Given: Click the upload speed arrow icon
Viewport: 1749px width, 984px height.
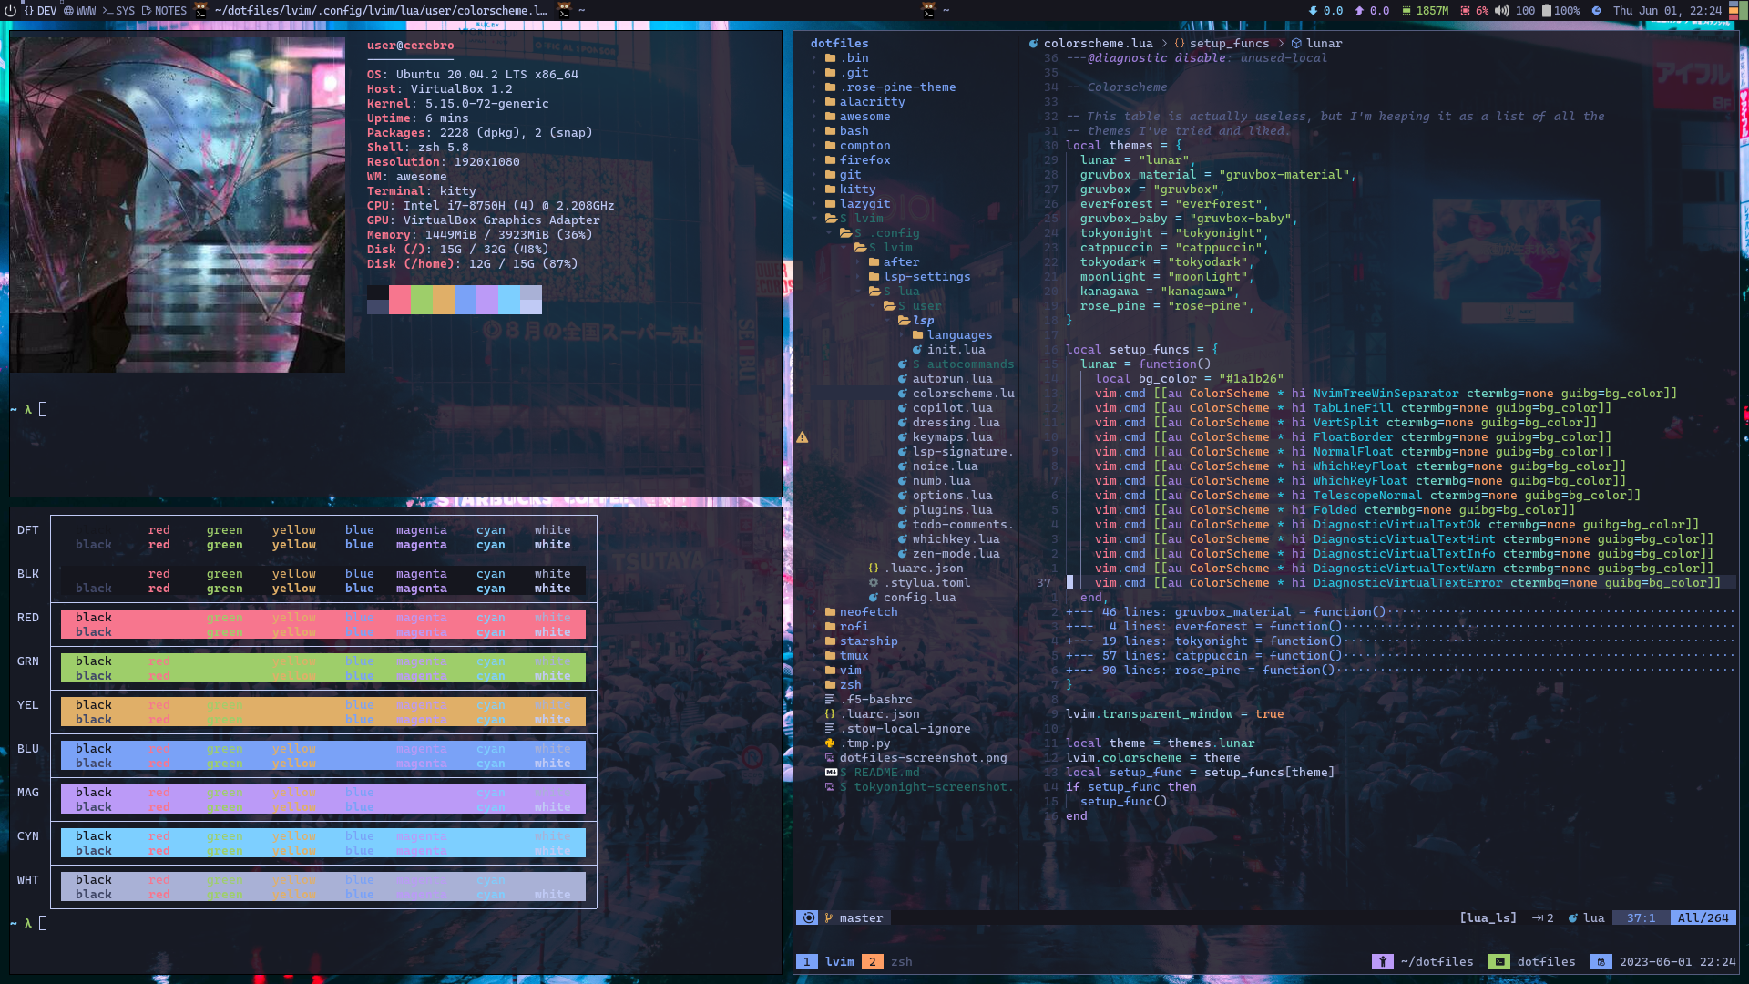Looking at the screenshot, I should pos(1359,11).
